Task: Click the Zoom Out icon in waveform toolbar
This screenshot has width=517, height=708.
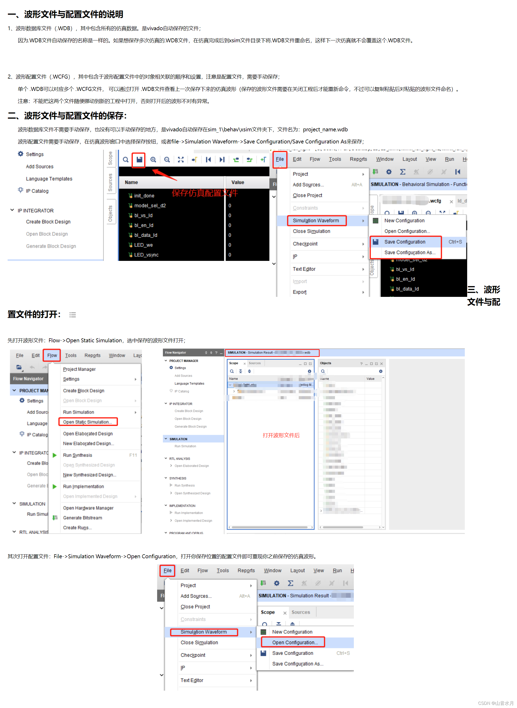Action: pos(167,159)
